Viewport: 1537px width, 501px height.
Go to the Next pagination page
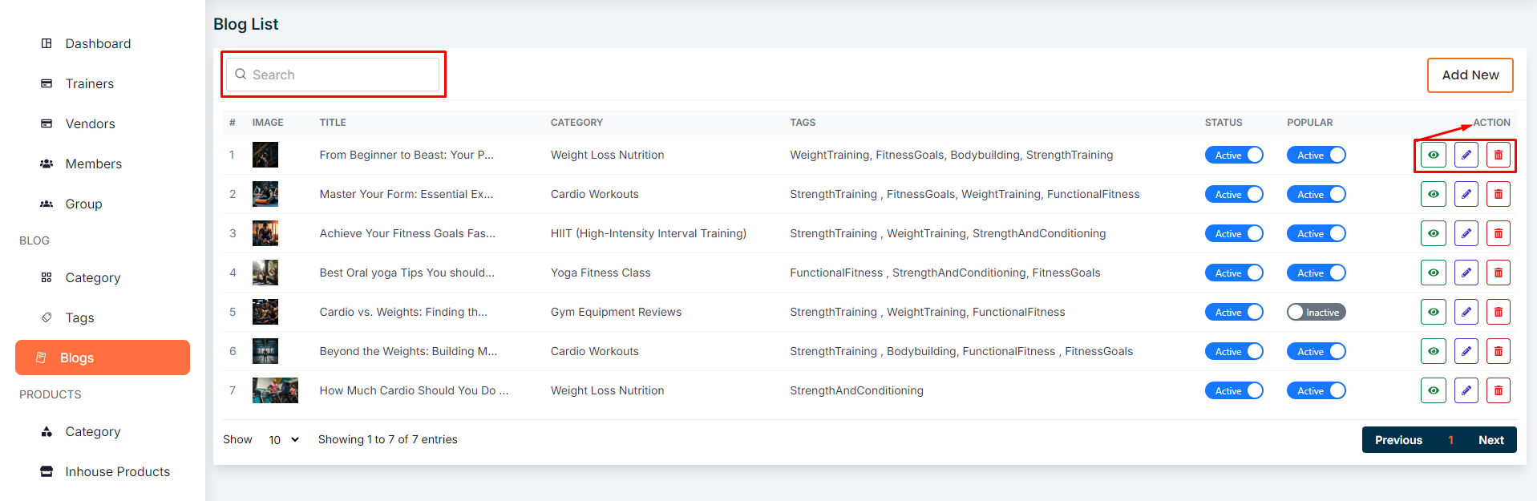coord(1490,440)
